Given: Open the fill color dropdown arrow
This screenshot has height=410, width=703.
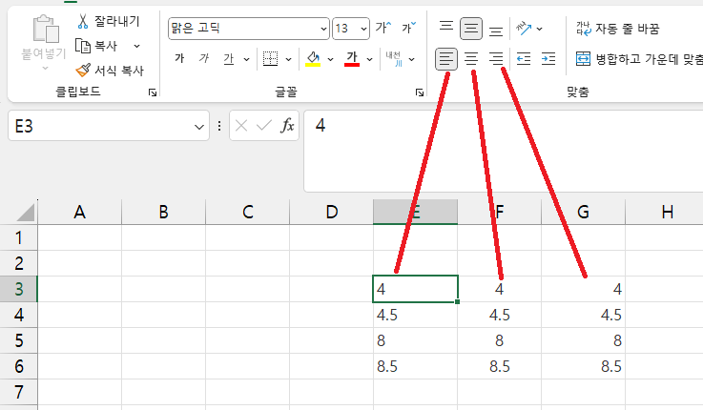Looking at the screenshot, I should [x=330, y=59].
